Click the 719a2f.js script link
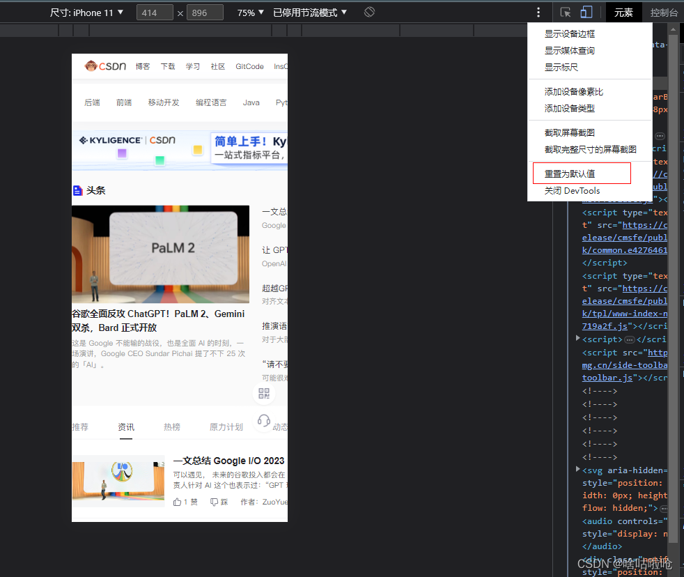 pos(605,326)
